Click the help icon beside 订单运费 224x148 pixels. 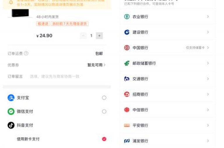tap(26, 53)
